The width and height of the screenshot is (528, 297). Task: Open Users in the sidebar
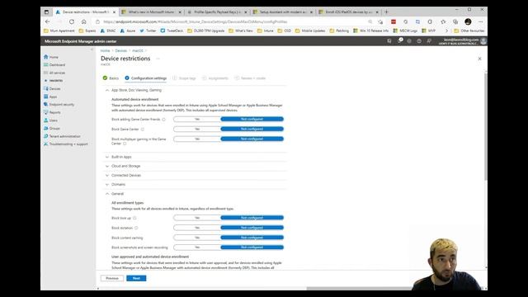point(50,120)
